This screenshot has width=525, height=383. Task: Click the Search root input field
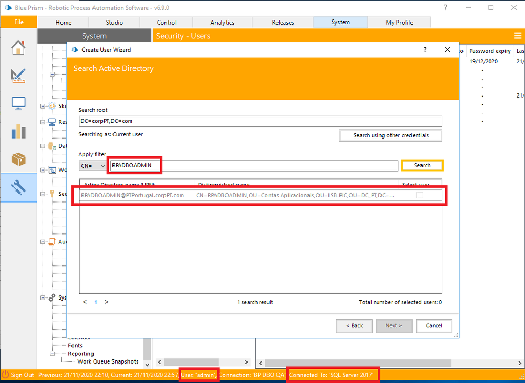click(x=261, y=121)
